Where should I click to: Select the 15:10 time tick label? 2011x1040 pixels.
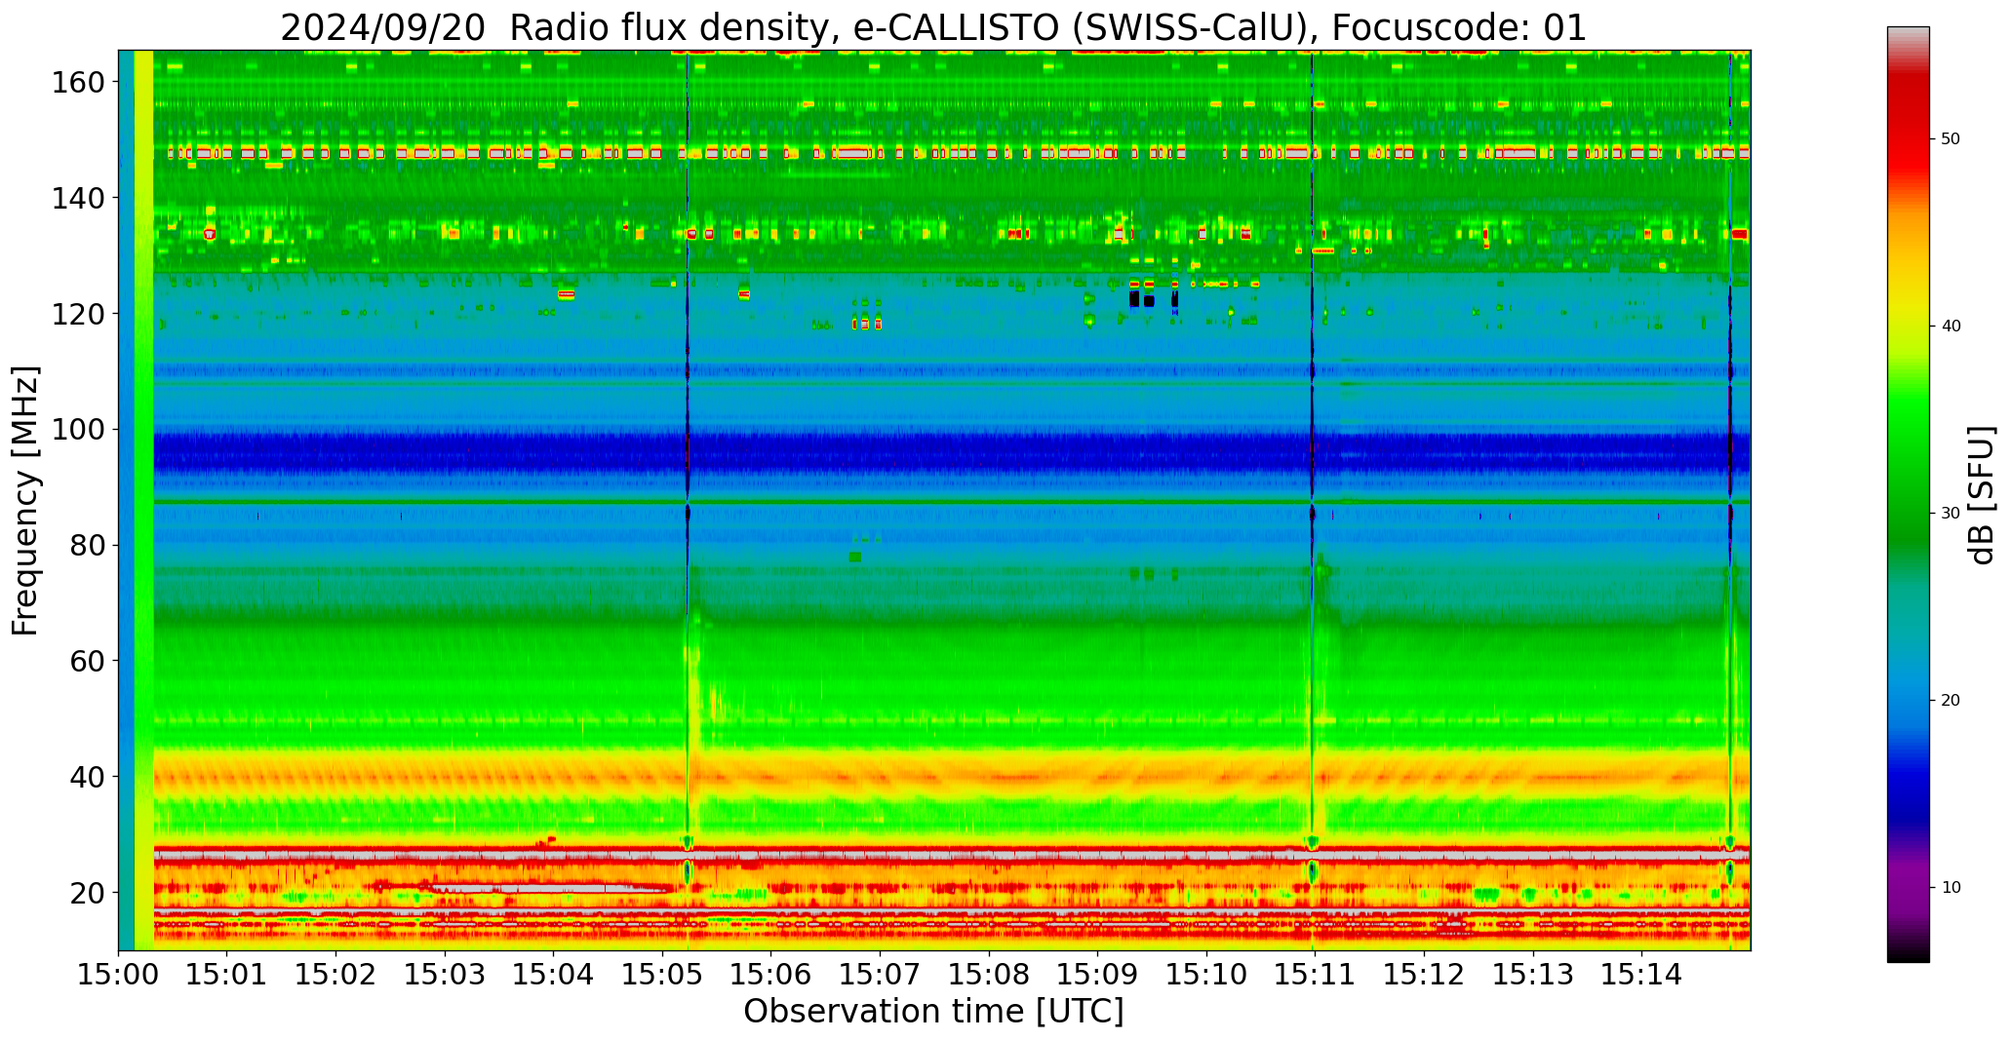(1206, 975)
